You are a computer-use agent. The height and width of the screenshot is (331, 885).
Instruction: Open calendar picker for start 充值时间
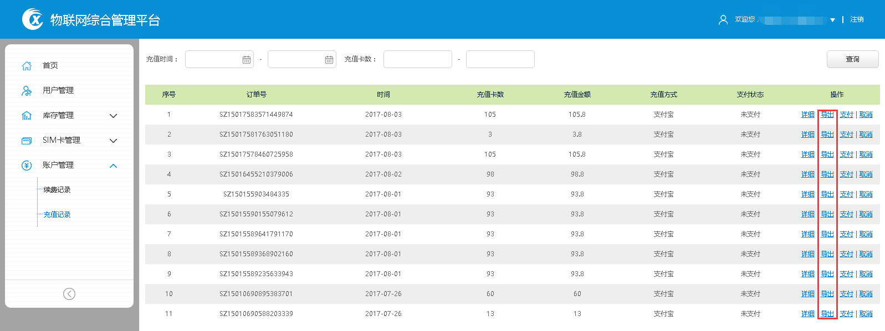247,60
